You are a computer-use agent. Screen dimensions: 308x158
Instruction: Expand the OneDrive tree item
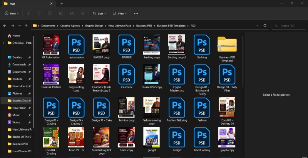(x=3, y=43)
